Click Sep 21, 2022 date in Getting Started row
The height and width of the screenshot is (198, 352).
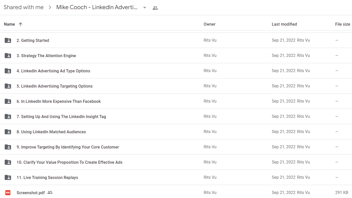click(x=284, y=40)
